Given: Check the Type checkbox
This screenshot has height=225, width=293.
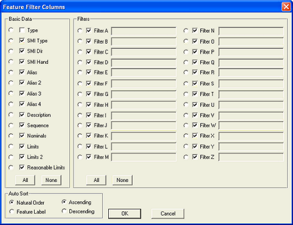Looking at the screenshot, I should pyautogui.click(x=22, y=30).
